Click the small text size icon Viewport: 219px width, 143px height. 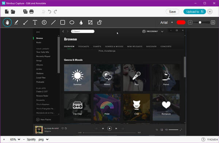point(190,22)
